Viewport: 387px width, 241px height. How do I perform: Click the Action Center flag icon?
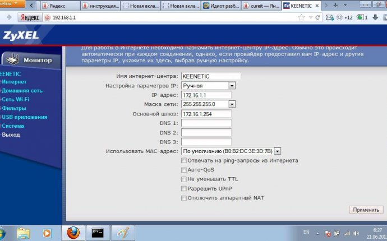pos(328,233)
